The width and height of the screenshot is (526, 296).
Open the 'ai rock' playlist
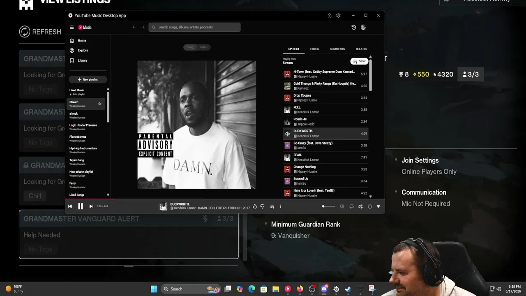pyautogui.click(x=86, y=116)
